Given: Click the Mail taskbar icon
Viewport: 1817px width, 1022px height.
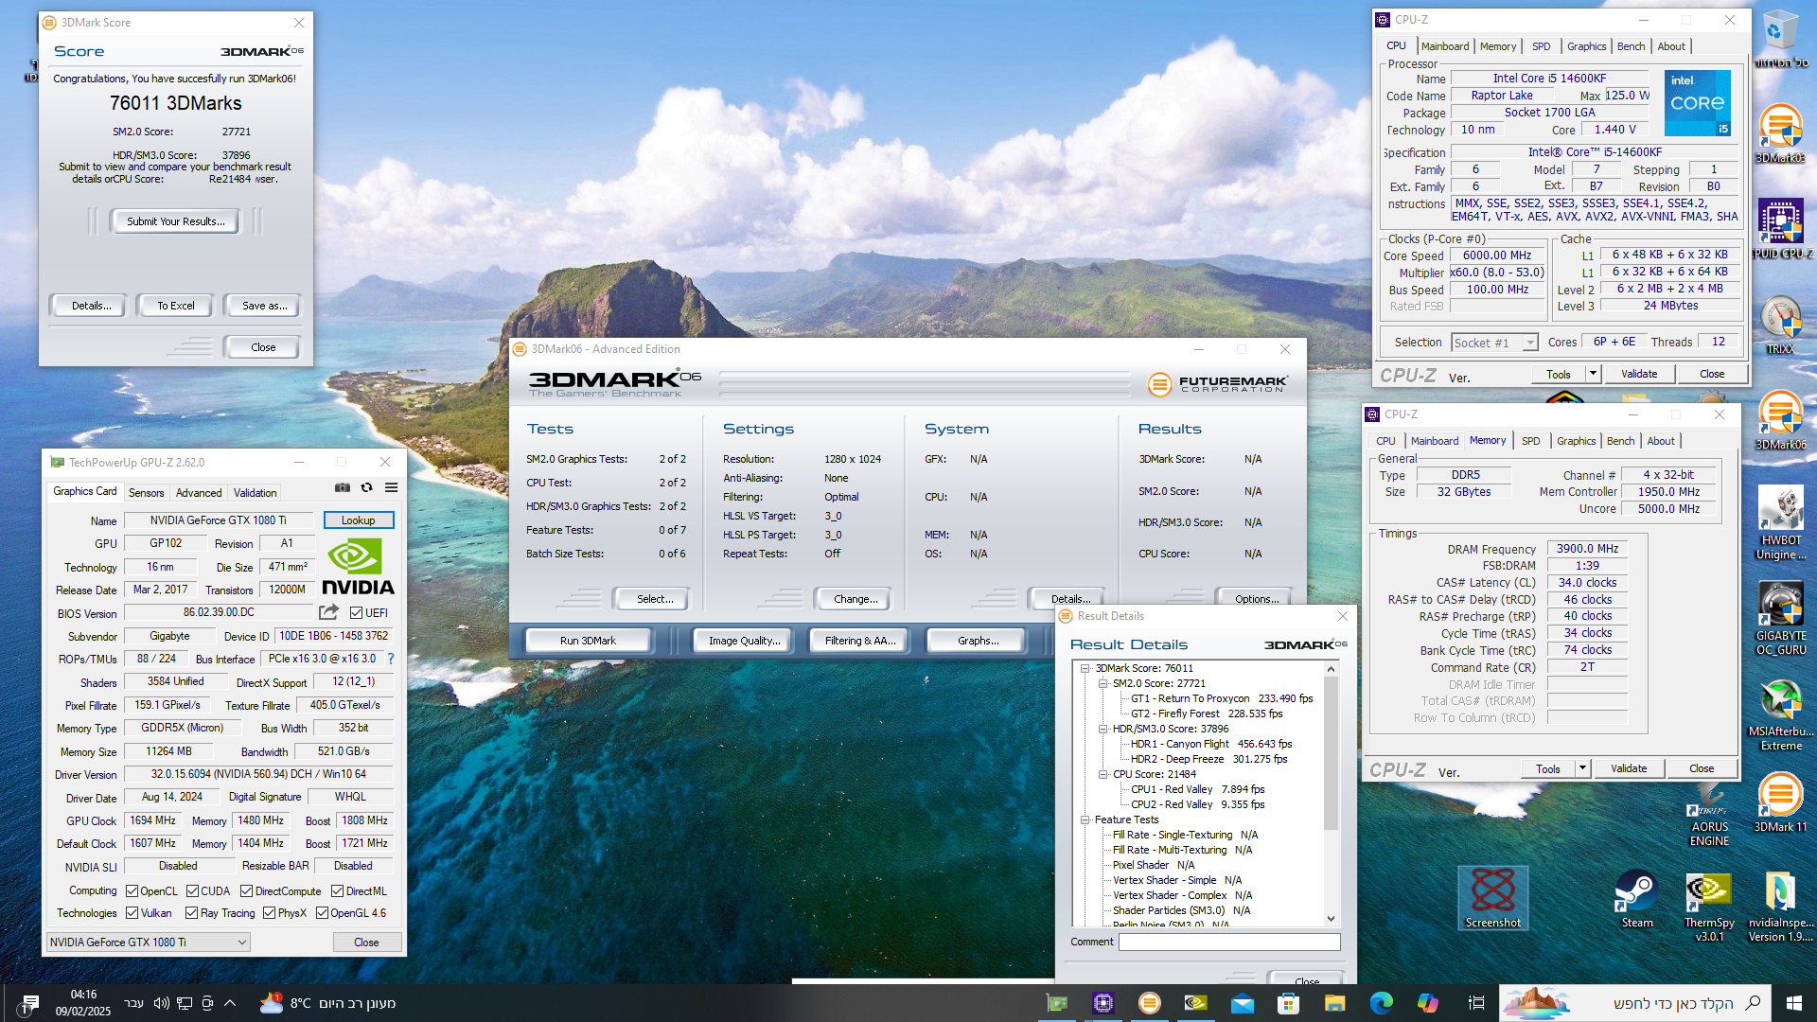Looking at the screenshot, I should coord(1242,1003).
